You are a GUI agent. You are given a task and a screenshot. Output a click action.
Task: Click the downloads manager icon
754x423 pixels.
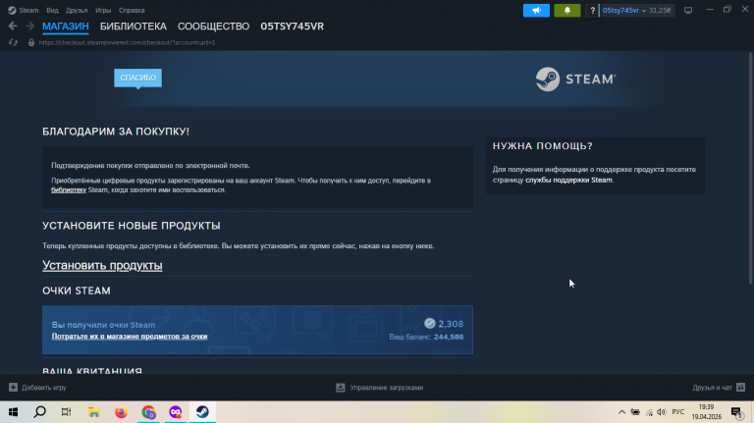pyautogui.click(x=341, y=388)
